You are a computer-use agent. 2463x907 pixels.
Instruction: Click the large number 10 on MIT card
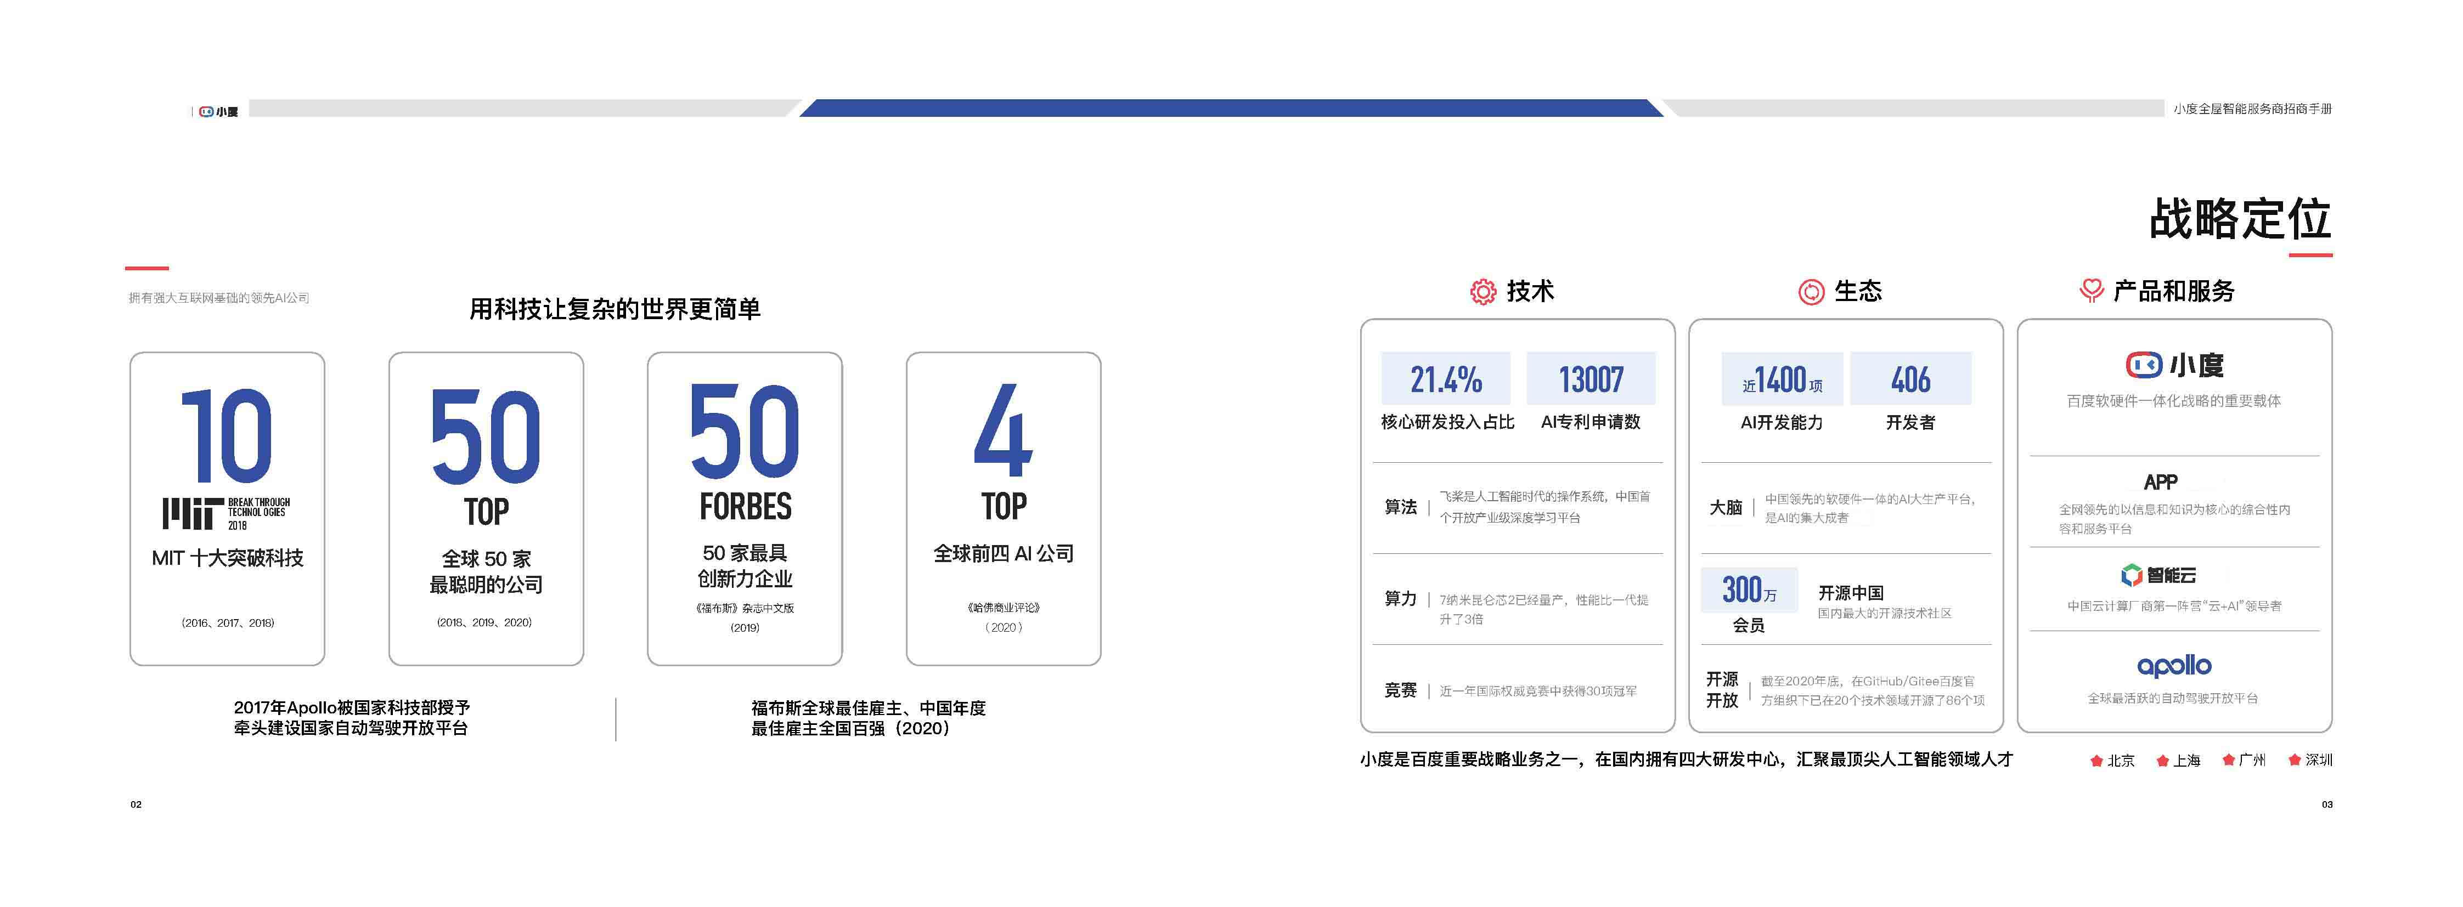coord(227,435)
